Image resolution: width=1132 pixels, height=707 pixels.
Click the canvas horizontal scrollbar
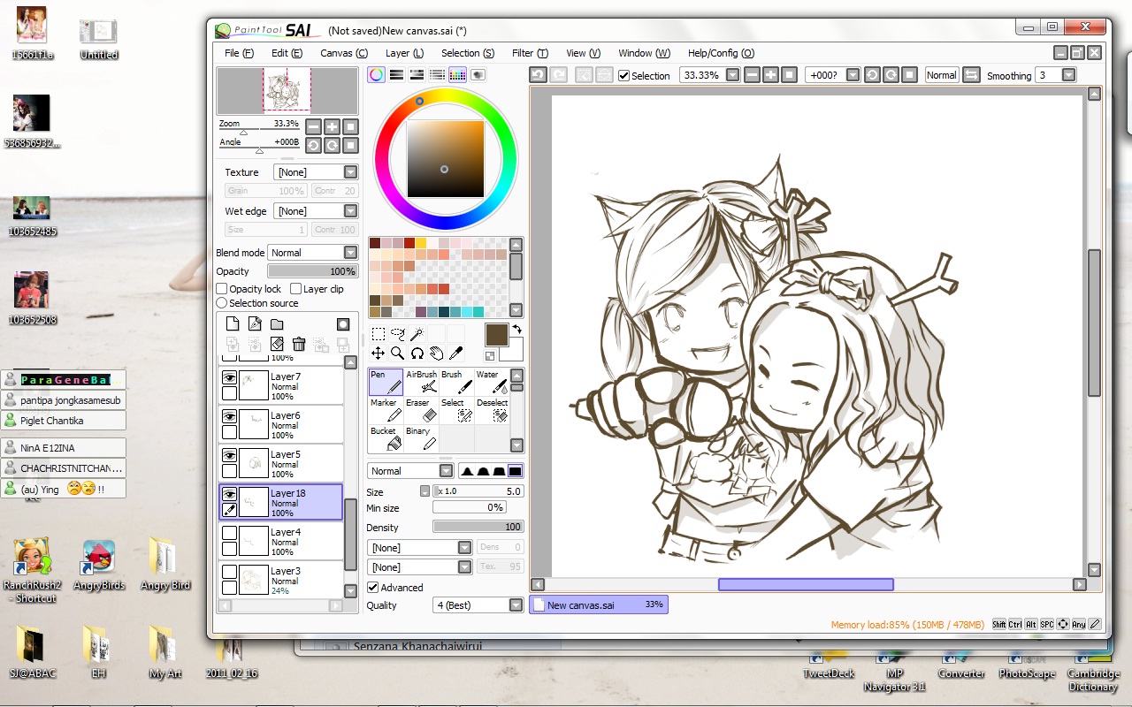click(x=806, y=584)
